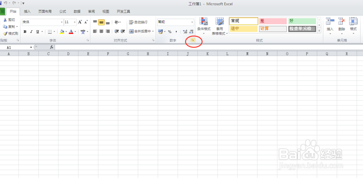Toggle Underline formatting
Screen dimensions: 363x178
click(x=37, y=31)
